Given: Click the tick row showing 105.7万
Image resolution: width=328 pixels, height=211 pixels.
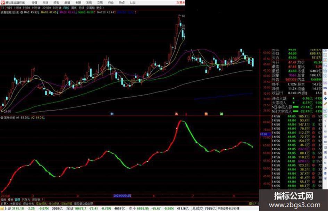Looking at the screenshot, I should 297,116.
